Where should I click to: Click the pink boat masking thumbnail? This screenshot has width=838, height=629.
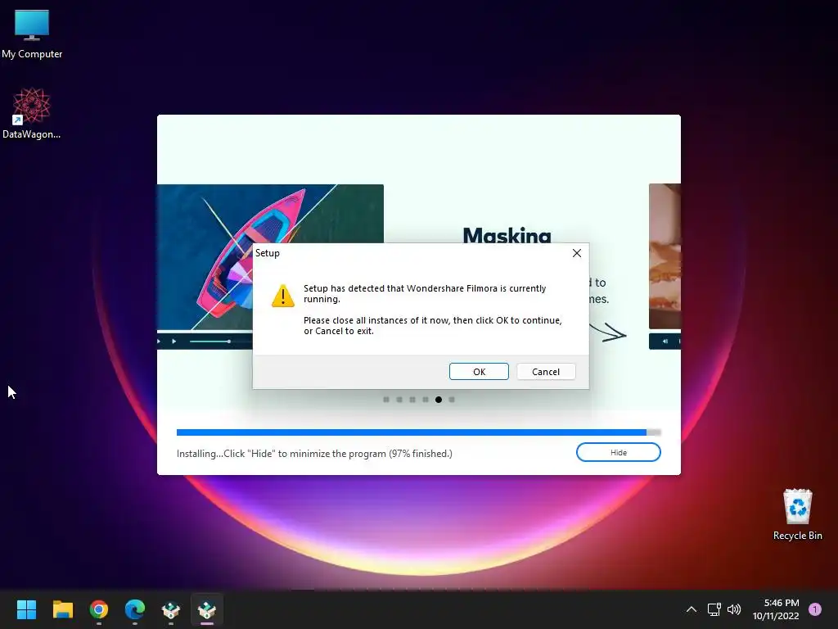point(270,258)
